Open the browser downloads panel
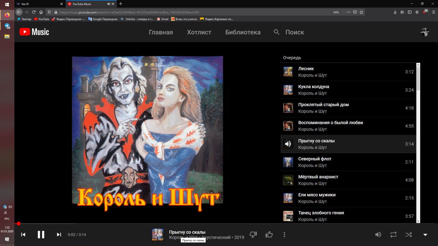Viewport: 438px width, 246px height. 395,12
